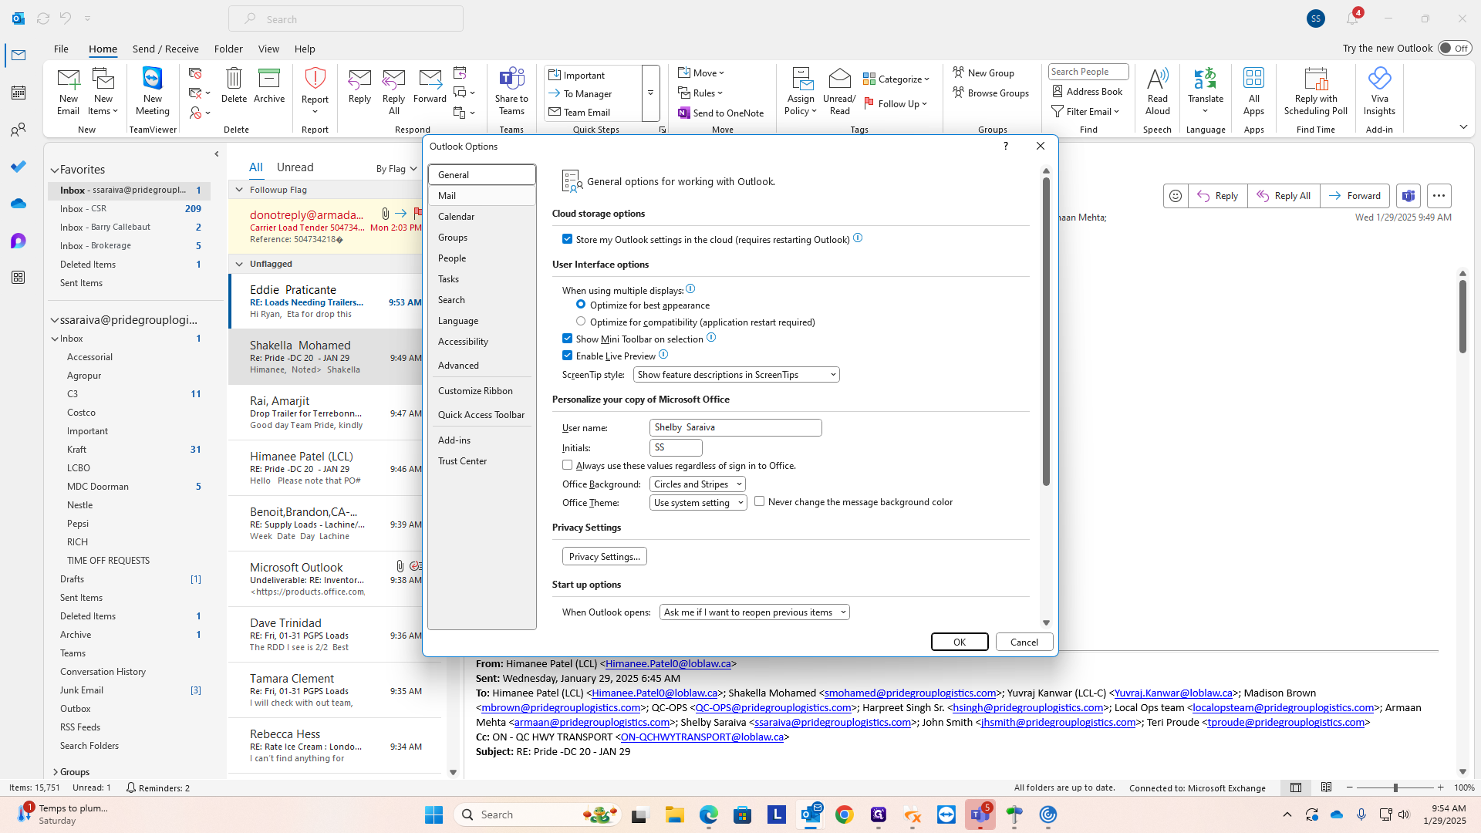This screenshot has width=1481, height=833.
Task: Open ScreenTip style dropdown
Action: click(x=736, y=375)
